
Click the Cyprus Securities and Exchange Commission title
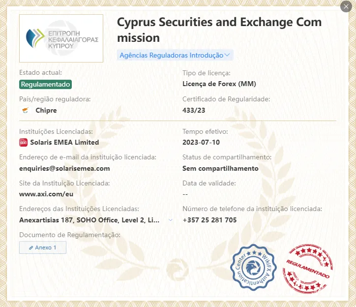(219, 30)
